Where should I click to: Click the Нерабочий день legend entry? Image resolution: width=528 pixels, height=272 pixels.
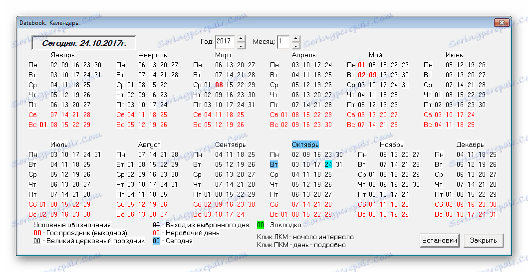pyautogui.click(x=186, y=233)
